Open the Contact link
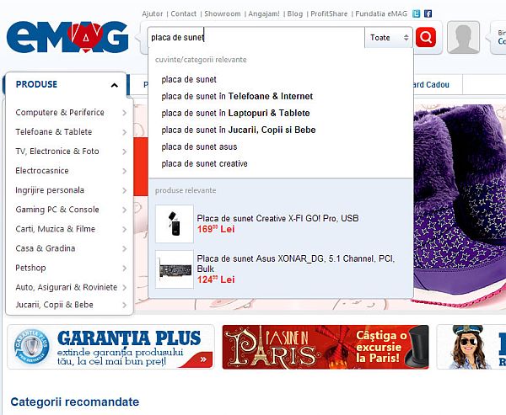The image size is (506, 415). click(183, 13)
